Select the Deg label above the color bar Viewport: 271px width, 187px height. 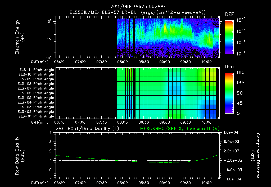pyautogui.click(x=229, y=67)
